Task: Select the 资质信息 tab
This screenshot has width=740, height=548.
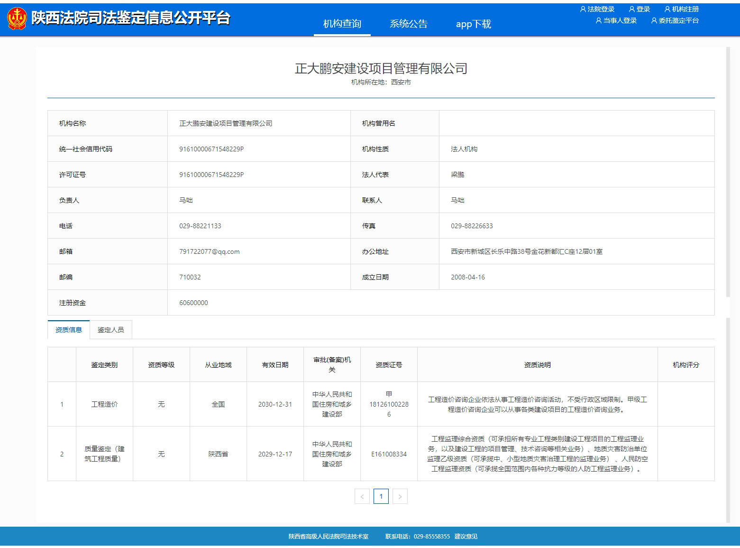Action: (x=69, y=330)
